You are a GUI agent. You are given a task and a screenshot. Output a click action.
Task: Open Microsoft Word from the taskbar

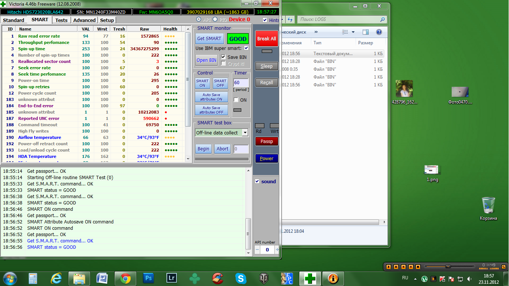[102, 278]
